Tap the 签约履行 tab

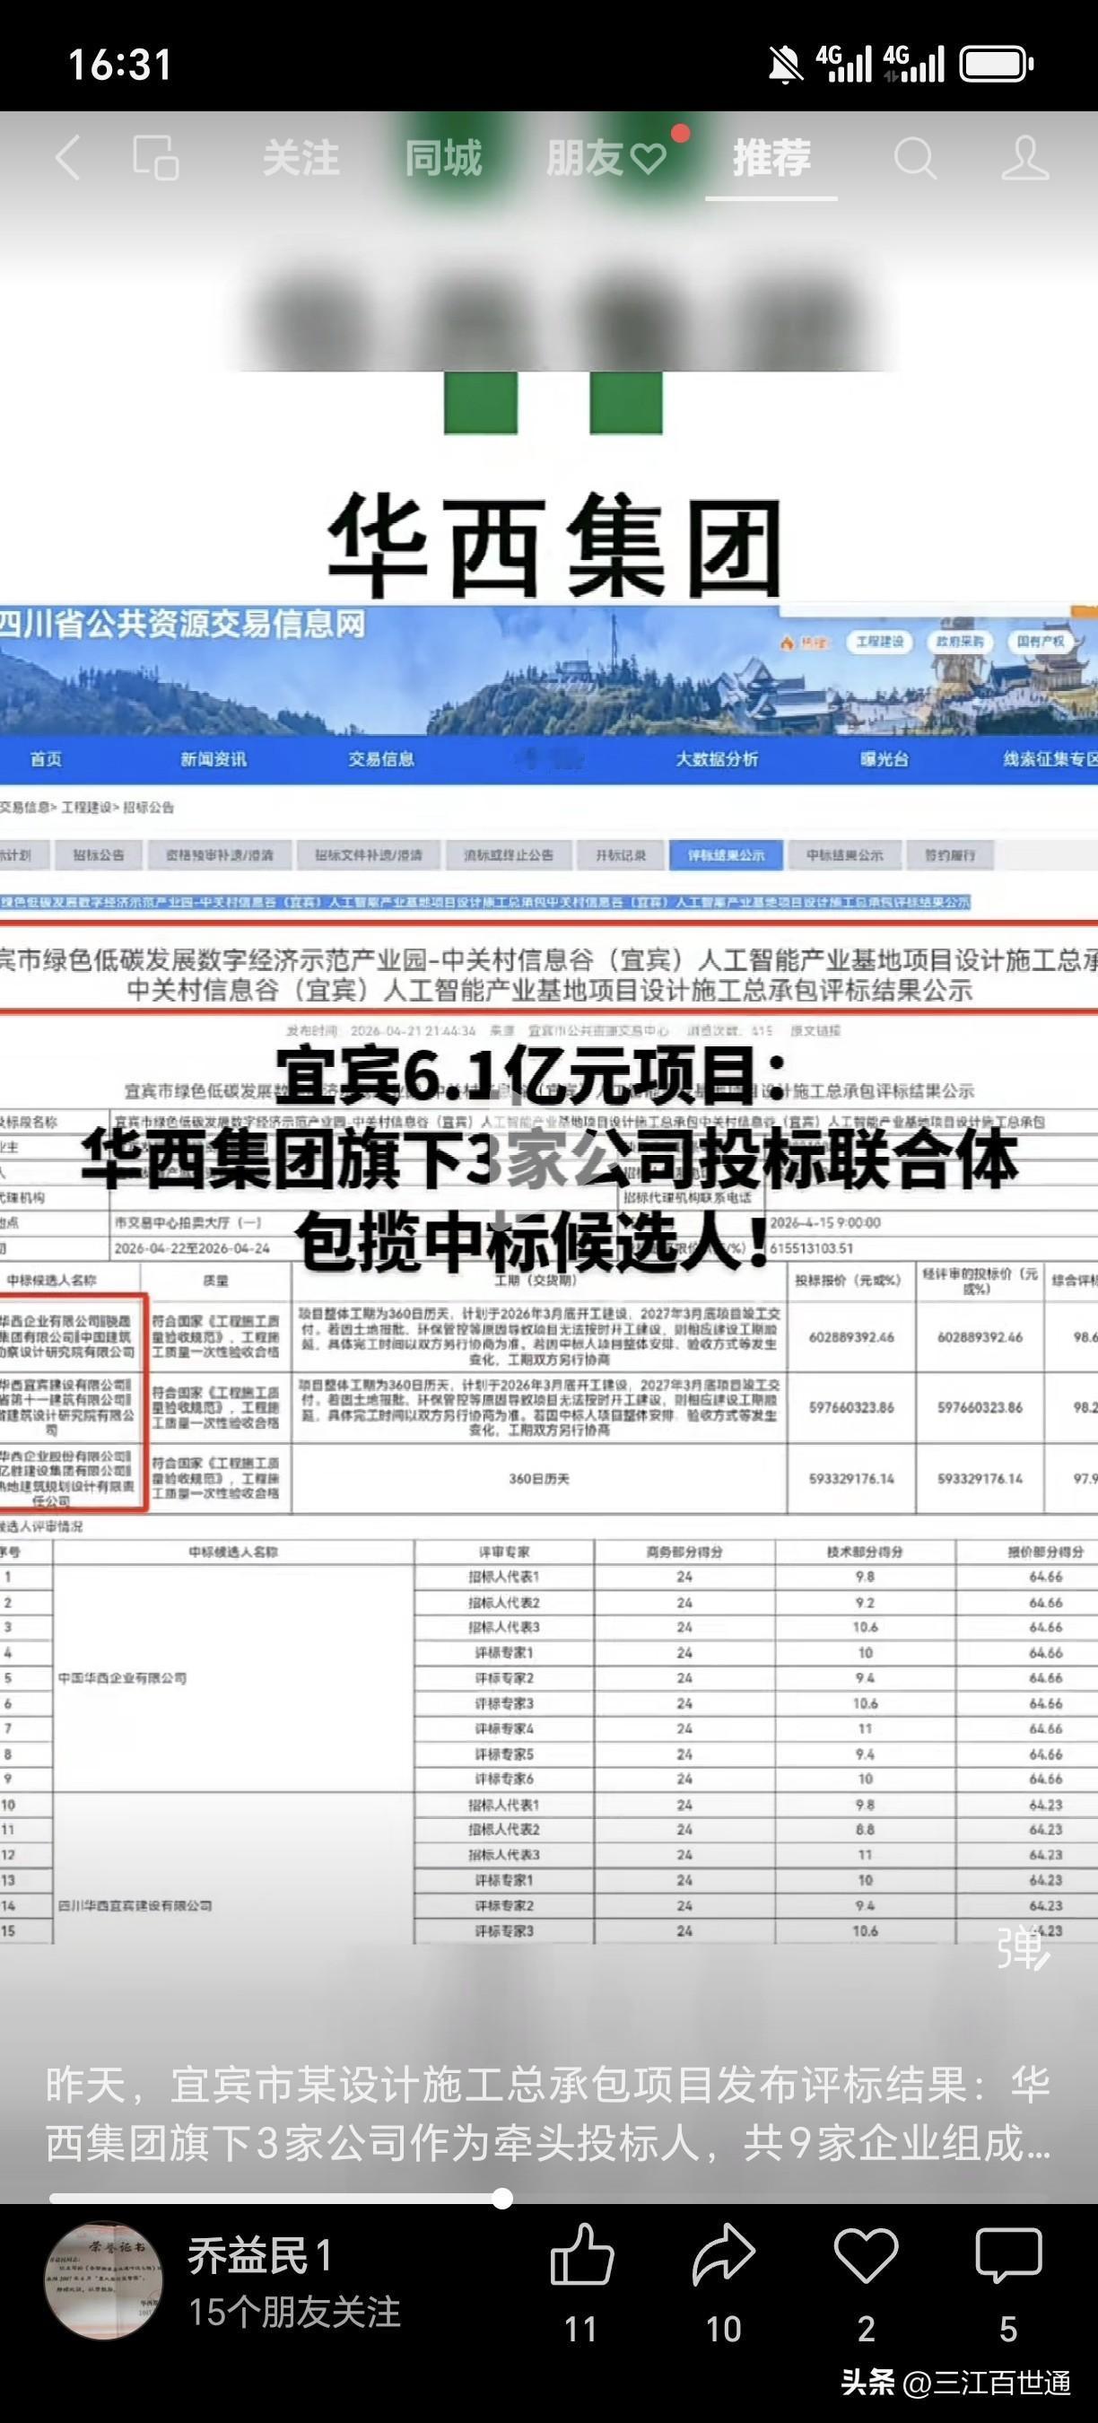click(x=949, y=855)
